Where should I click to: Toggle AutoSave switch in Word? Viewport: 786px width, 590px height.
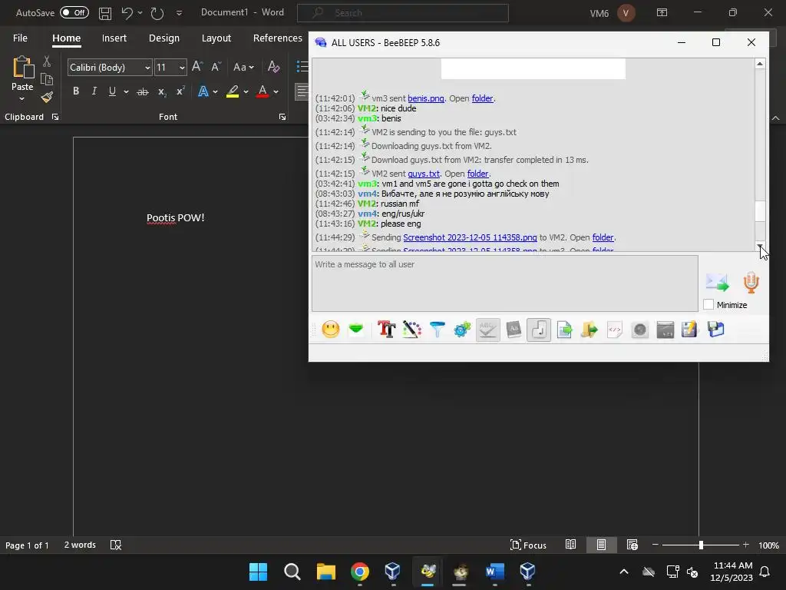[x=74, y=12]
